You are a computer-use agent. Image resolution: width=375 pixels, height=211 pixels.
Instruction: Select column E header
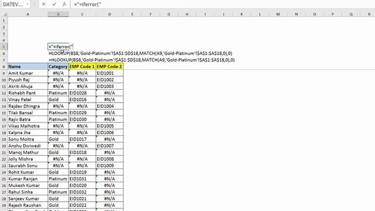pyautogui.click(x=132, y=14)
